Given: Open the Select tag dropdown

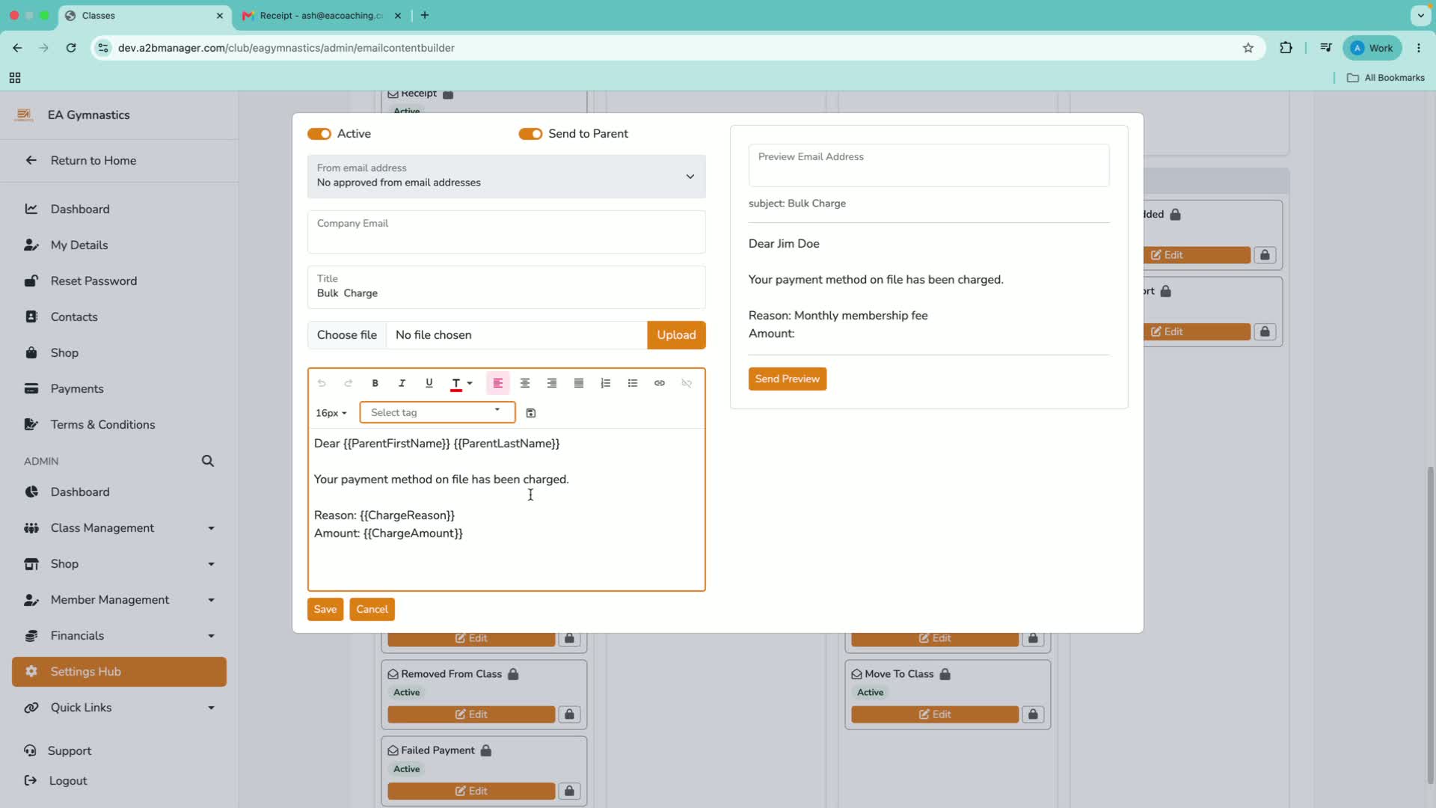Looking at the screenshot, I should tap(437, 412).
